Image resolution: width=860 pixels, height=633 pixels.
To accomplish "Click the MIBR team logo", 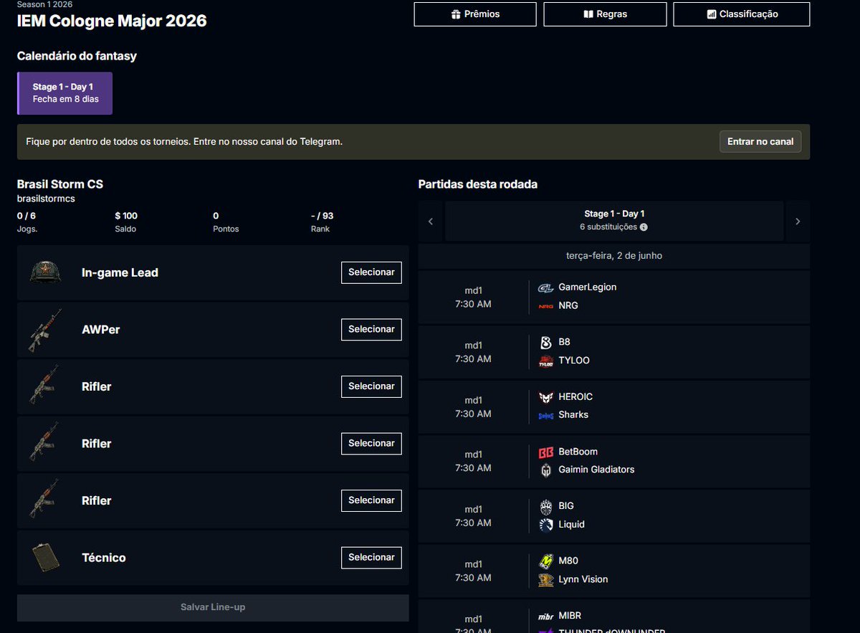I will coord(546,617).
